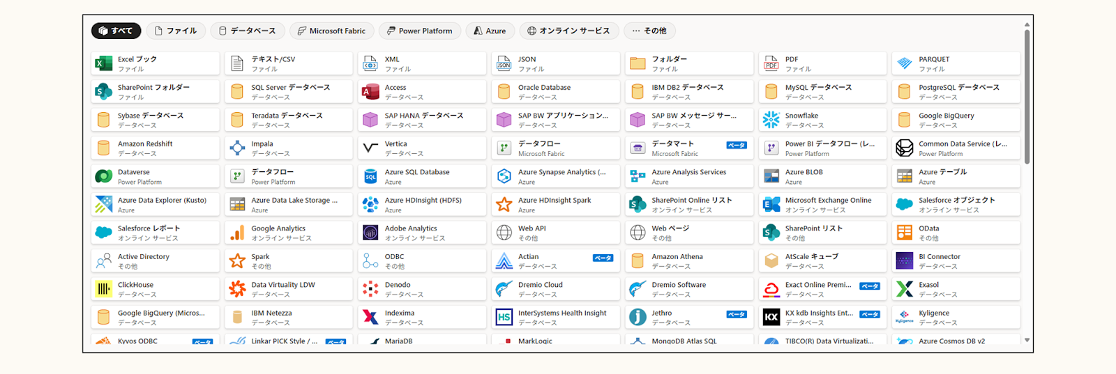
Task: Click the ClickHouse connector icon
Action: 104,289
